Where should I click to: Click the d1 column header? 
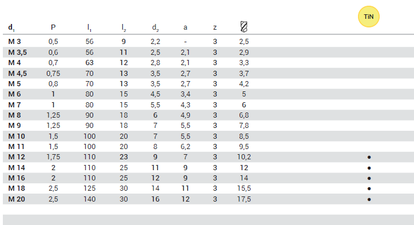pos(11,27)
